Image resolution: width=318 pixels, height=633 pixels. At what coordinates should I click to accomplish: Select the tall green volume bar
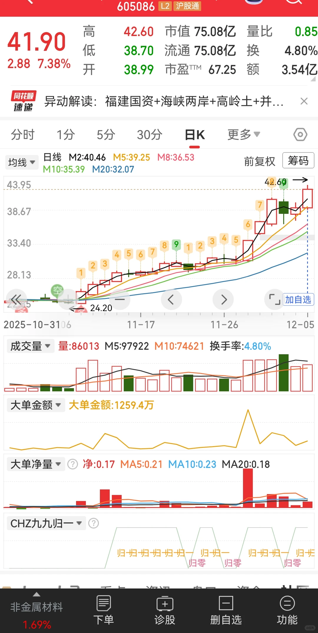click(x=284, y=372)
